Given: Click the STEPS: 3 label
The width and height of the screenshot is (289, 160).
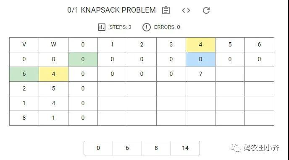Looking at the screenshot, I should click(x=121, y=27).
